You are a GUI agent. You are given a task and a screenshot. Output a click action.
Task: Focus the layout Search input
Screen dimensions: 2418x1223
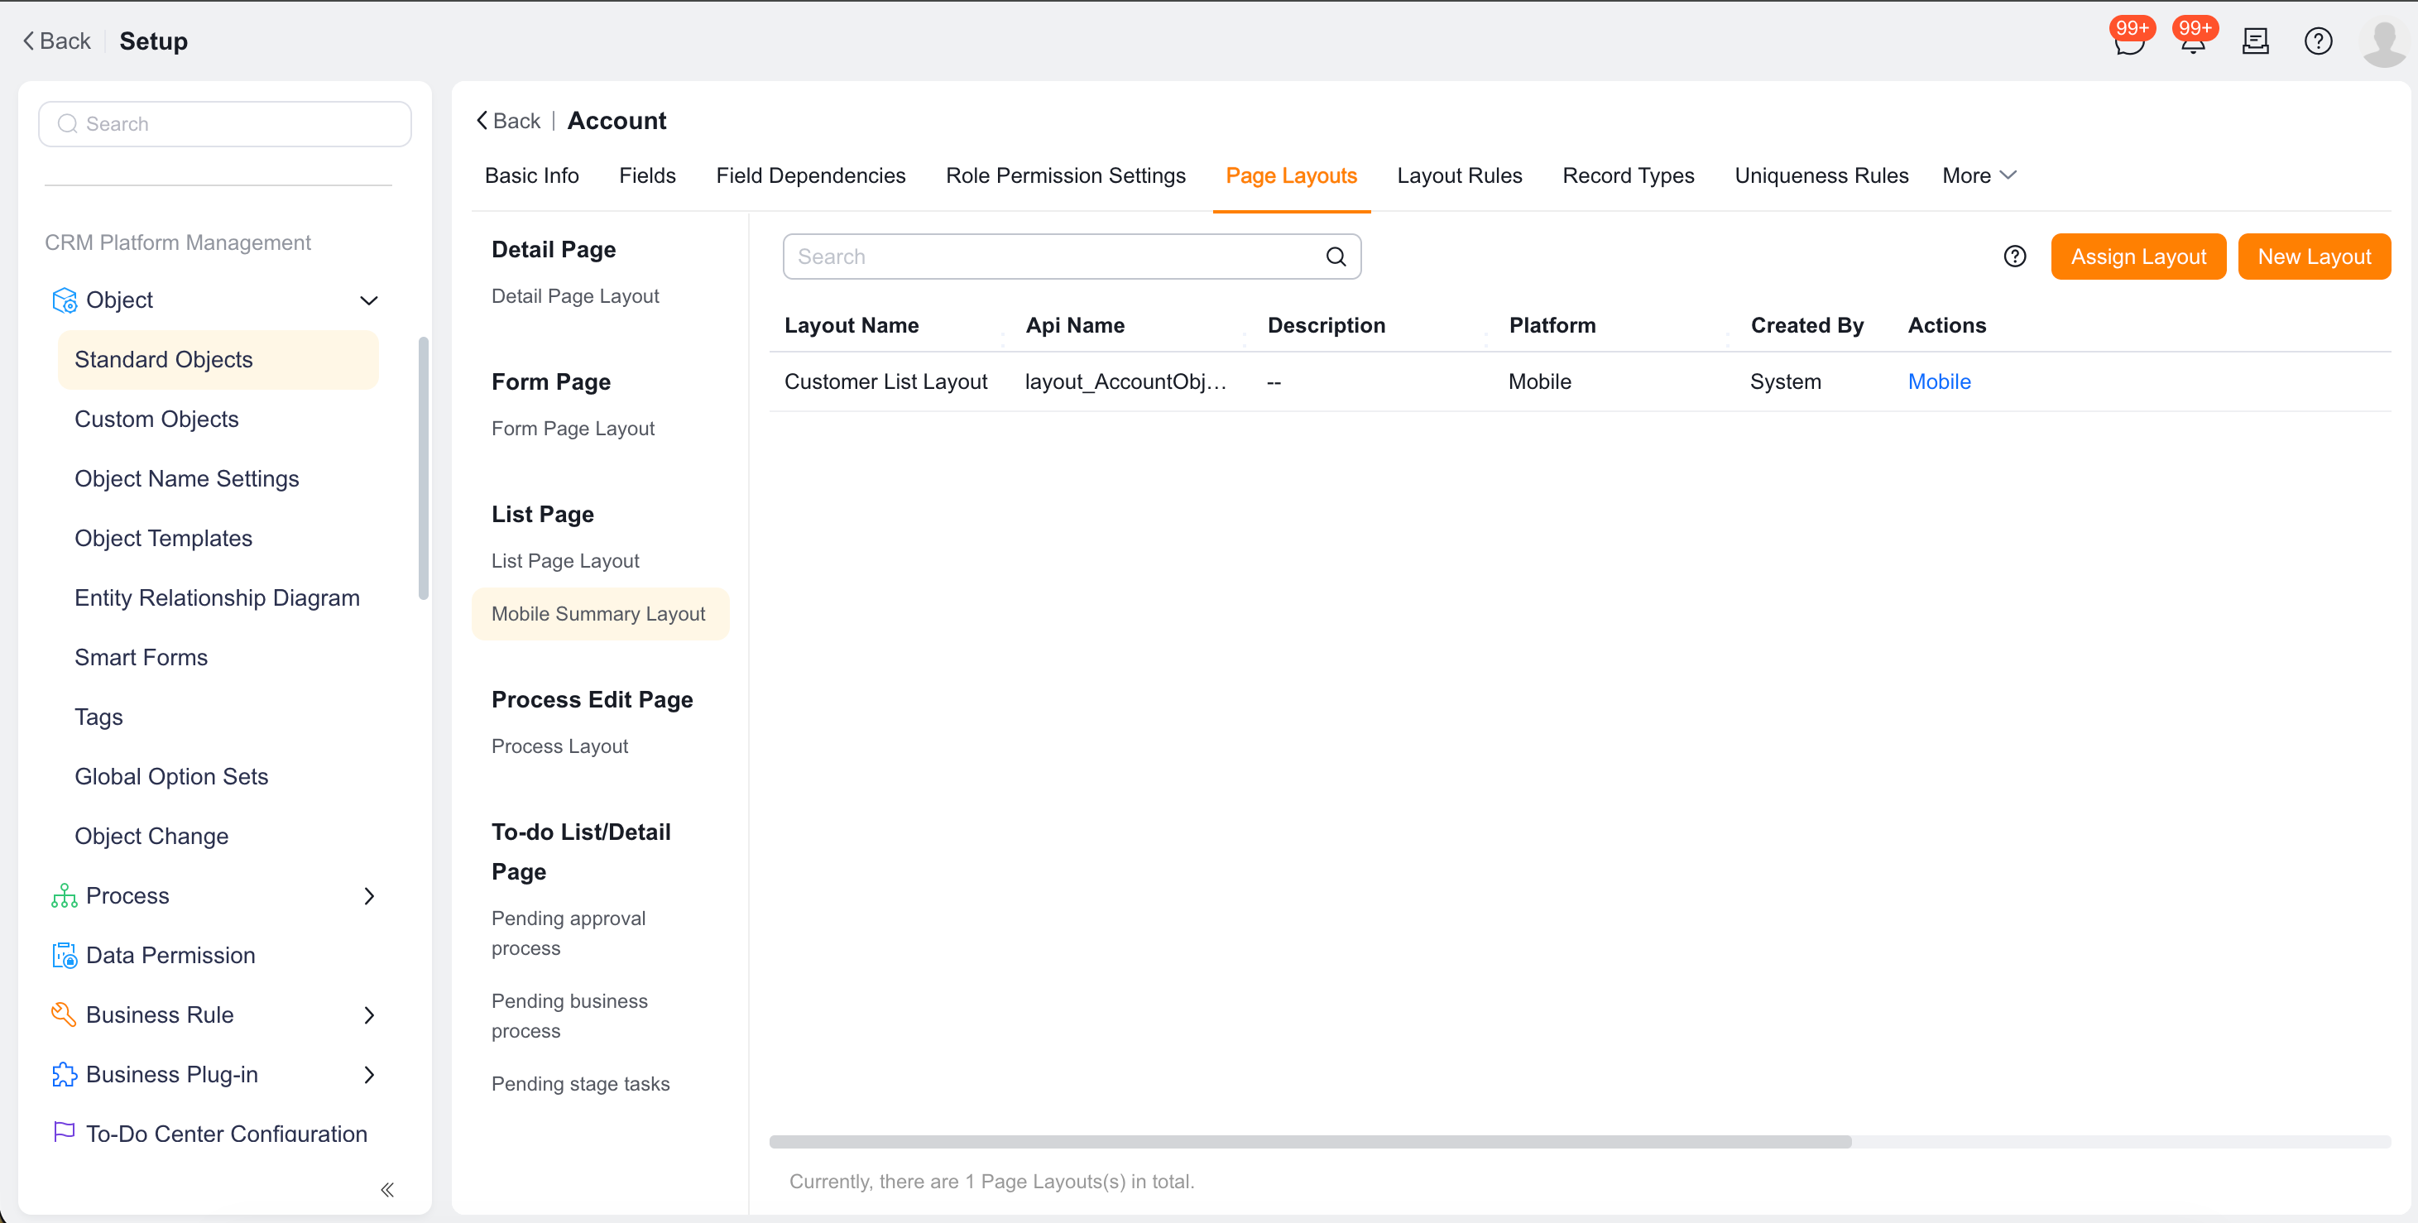point(1071,257)
